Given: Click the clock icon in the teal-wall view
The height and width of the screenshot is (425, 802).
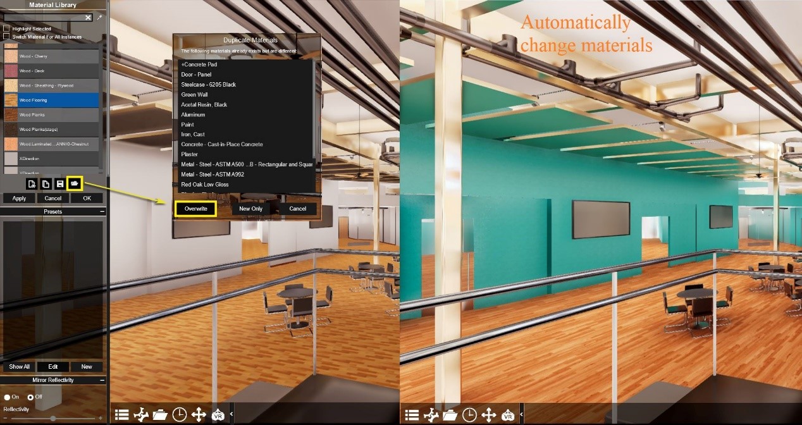Looking at the screenshot, I should pyautogui.click(x=469, y=414).
